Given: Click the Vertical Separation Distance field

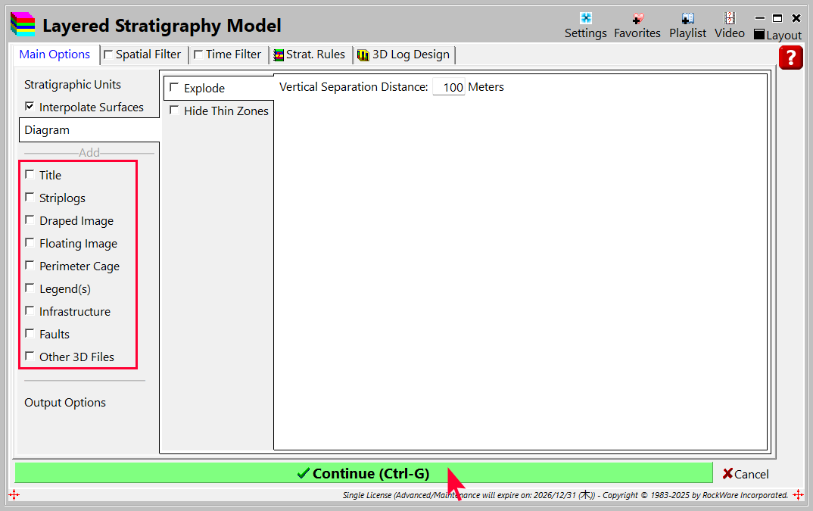Looking at the screenshot, I should pyautogui.click(x=449, y=87).
